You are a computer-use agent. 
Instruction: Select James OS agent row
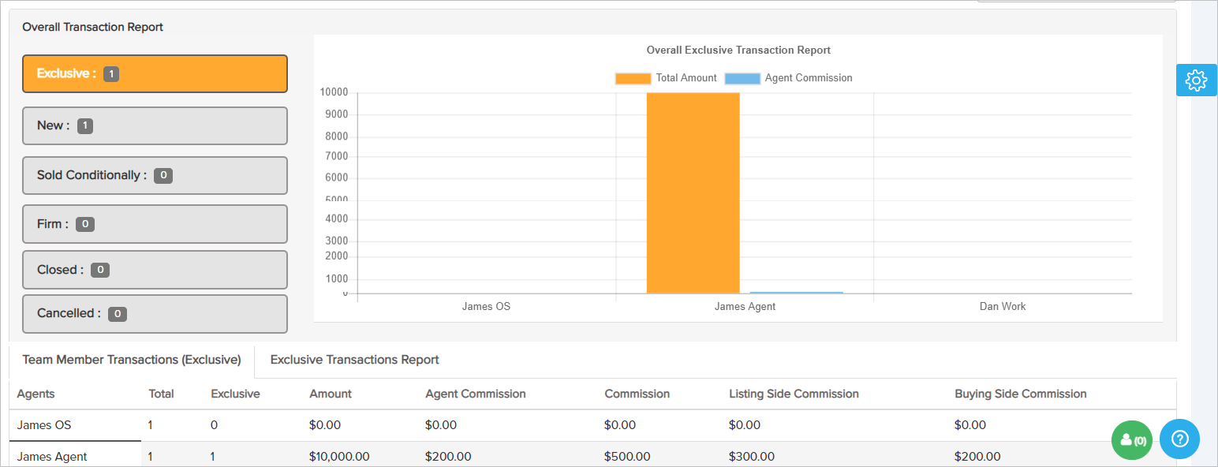pos(44,425)
